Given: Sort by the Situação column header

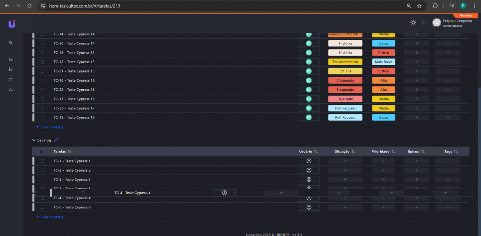Looking at the screenshot, I should pyautogui.click(x=345, y=152).
